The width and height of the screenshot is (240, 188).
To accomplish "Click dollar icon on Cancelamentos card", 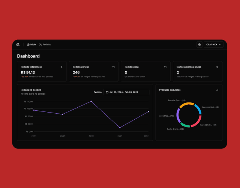I will (217, 67).
